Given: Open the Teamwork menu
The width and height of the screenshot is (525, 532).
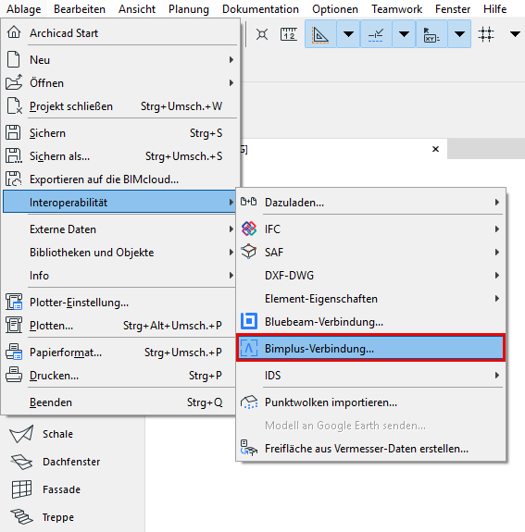Looking at the screenshot, I should pos(396,9).
